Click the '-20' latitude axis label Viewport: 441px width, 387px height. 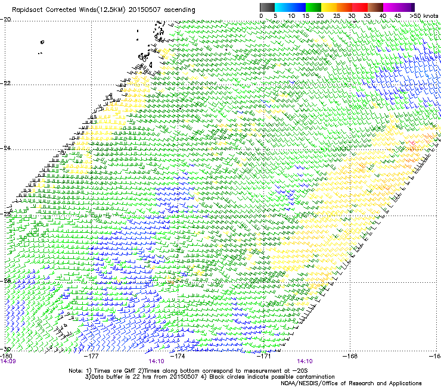[x=5, y=20]
